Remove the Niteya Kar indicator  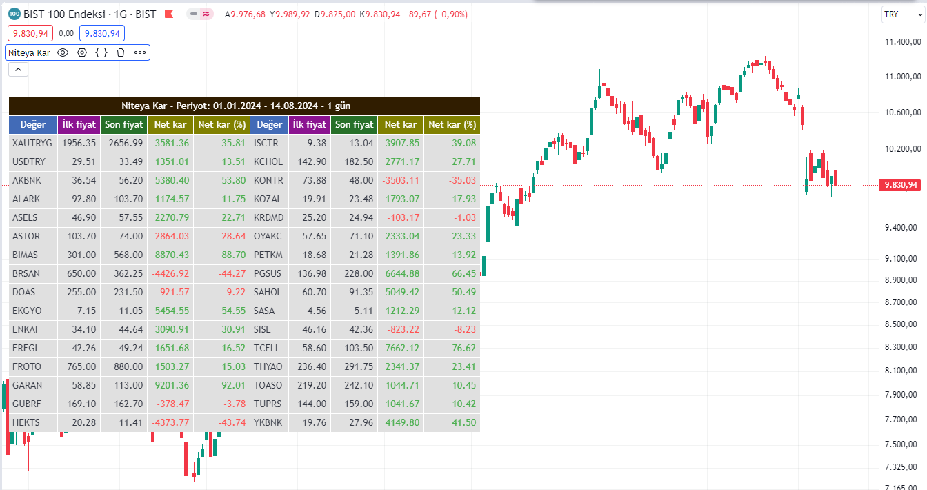(121, 52)
